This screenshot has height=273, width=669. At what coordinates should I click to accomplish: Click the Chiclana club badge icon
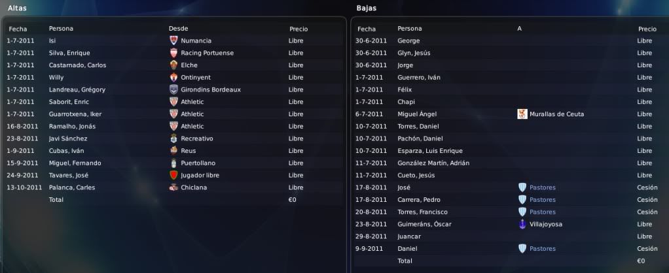click(x=173, y=187)
